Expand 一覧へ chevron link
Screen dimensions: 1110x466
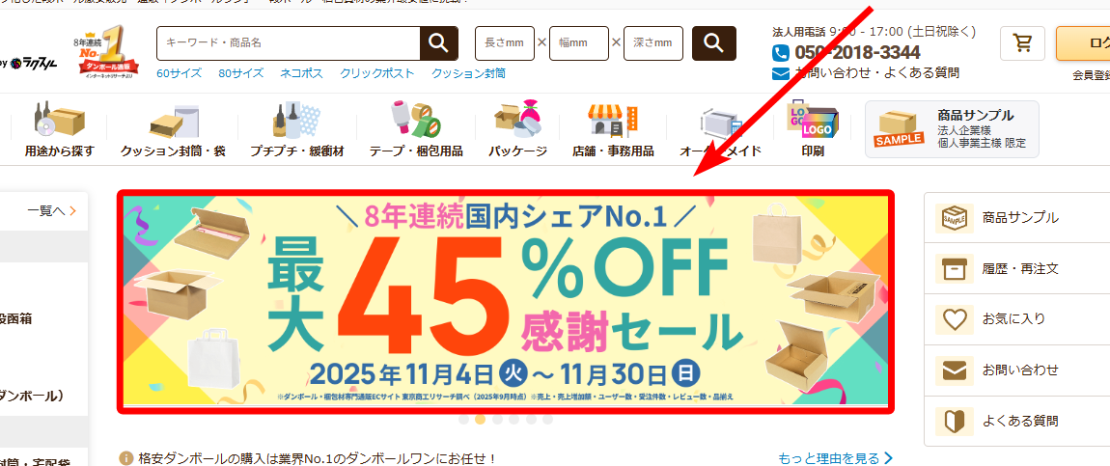pos(52,210)
